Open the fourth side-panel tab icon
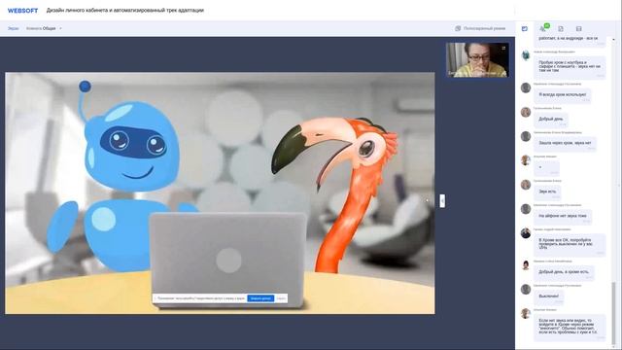622x350 pixels. tap(579, 28)
